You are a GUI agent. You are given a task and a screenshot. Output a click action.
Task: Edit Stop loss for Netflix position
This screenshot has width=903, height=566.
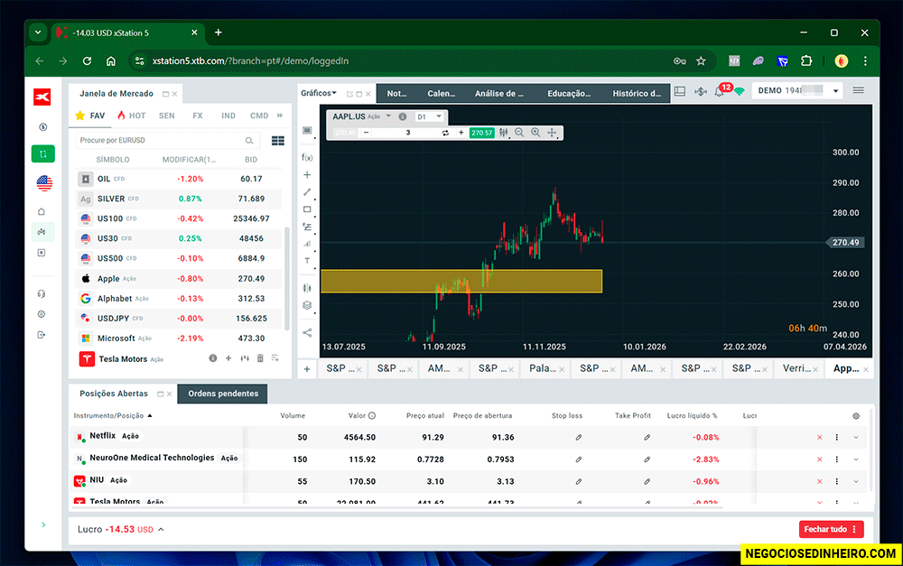(x=578, y=437)
